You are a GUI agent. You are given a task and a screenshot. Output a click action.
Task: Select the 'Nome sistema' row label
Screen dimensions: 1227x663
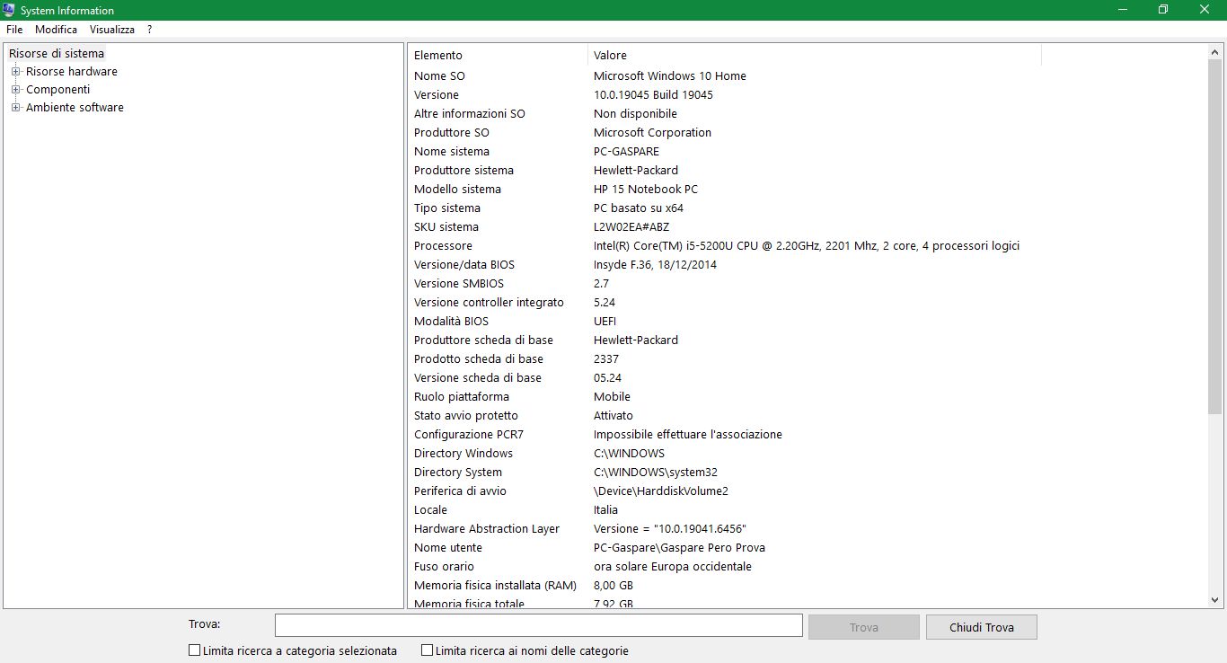coord(452,152)
